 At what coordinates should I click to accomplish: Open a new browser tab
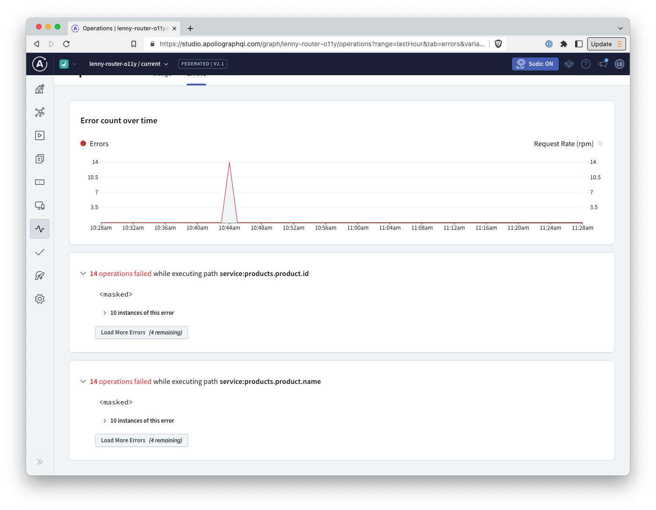pyautogui.click(x=190, y=28)
